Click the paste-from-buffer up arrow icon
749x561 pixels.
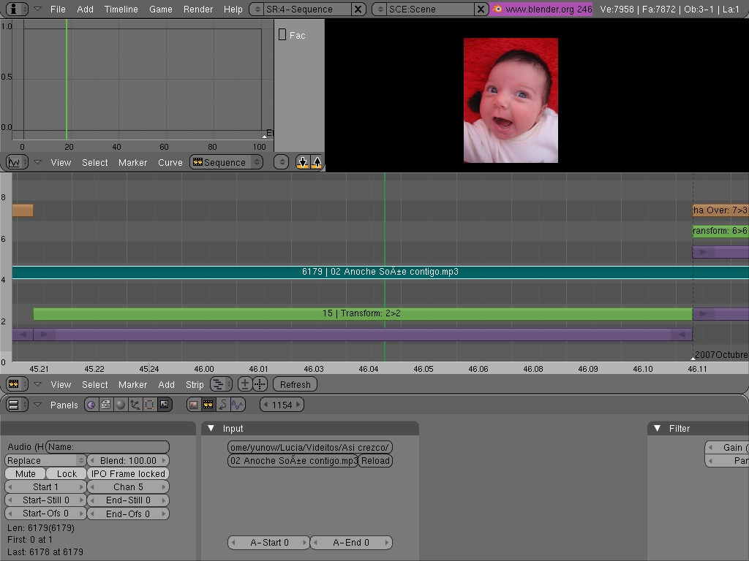[317, 162]
